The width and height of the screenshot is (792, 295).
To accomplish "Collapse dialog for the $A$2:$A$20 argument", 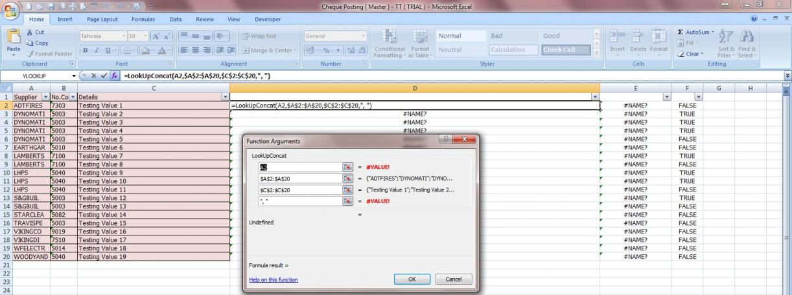I will (x=347, y=179).
